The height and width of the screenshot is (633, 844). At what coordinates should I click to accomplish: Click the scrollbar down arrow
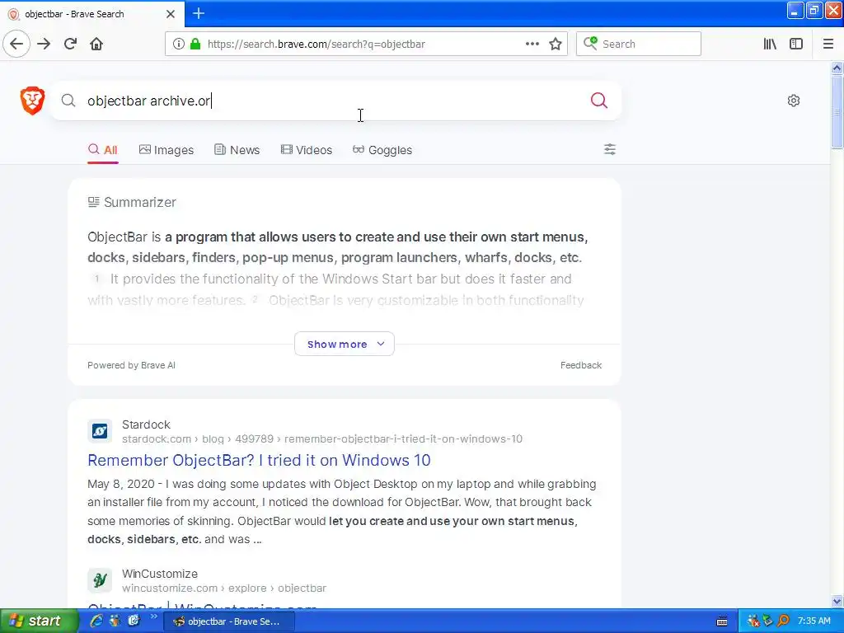[x=837, y=601]
